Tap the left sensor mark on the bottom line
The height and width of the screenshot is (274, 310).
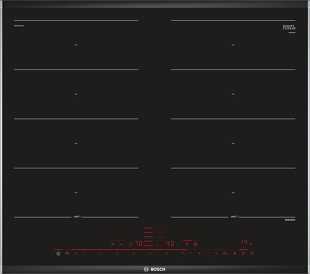(x=76, y=217)
